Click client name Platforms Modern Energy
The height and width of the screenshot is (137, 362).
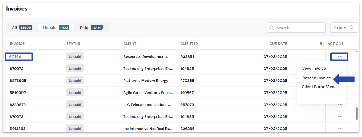click(146, 81)
